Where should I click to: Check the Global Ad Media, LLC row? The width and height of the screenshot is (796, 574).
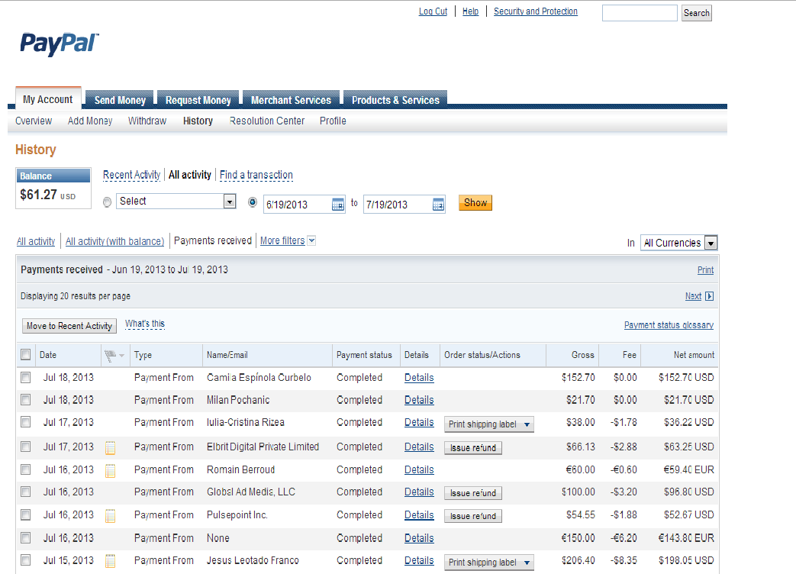(25, 492)
